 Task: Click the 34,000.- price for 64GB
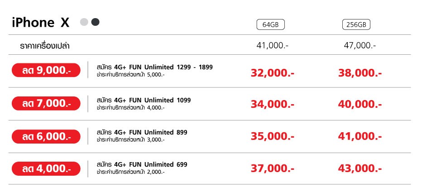[x=273, y=104]
